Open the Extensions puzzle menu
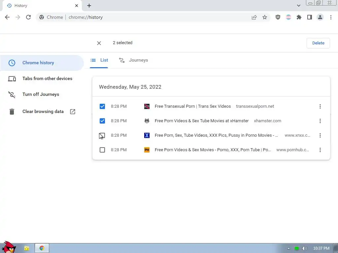Screen dimensions: 338x253 [299, 17]
